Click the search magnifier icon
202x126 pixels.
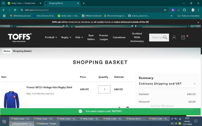pyautogui.click(x=165, y=37)
